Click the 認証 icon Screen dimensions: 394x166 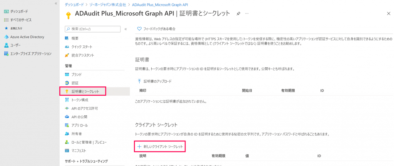[x=67, y=83]
